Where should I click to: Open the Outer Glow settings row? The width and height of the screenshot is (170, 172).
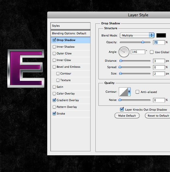pyautogui.click(x=70, y=53)
